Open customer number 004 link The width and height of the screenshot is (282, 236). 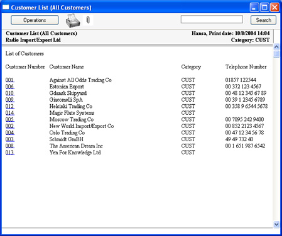[x=10, y=132]
